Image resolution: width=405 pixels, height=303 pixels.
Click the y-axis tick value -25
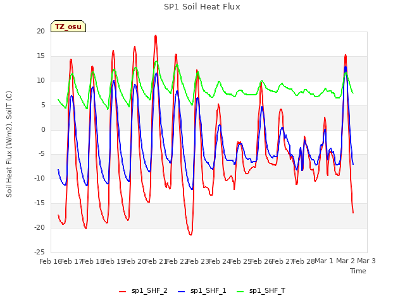[x=39, y=252]
